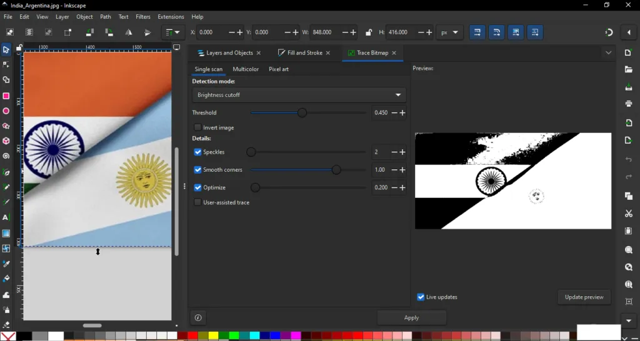The height and width of the screenshot is (341, 640).
Task: Select the Mesh gradient tool
Action: (6, 249)
